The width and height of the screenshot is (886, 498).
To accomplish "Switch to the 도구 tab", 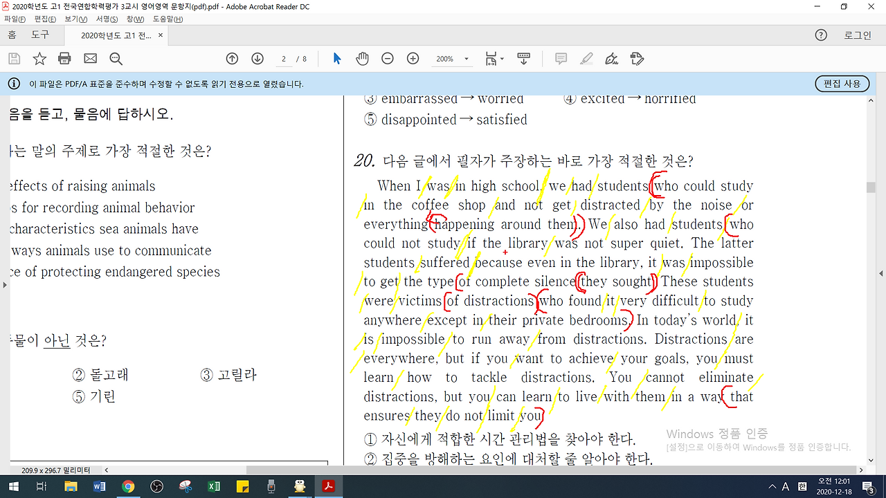I will coord(40,35).
